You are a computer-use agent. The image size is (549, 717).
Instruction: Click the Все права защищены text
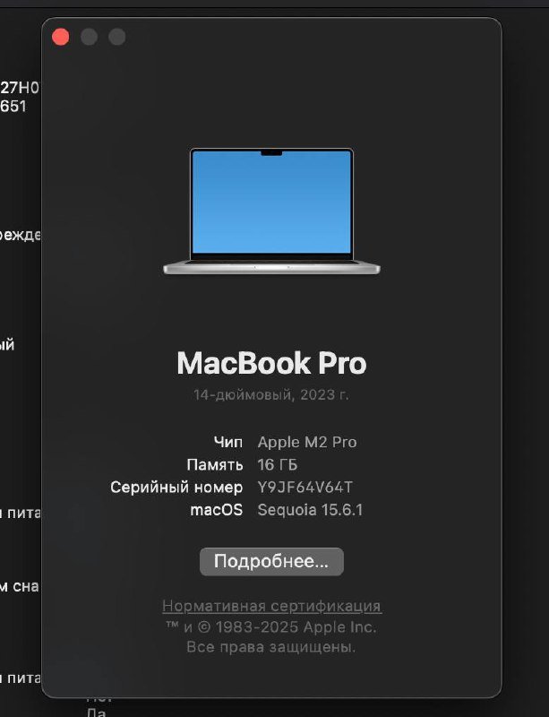(271, 647)
